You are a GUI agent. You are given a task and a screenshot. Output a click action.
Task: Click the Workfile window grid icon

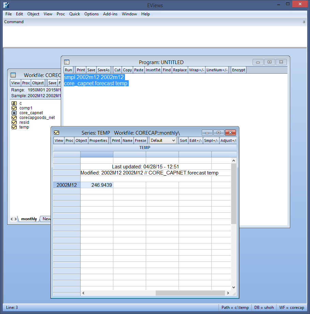tap(13, 75)
